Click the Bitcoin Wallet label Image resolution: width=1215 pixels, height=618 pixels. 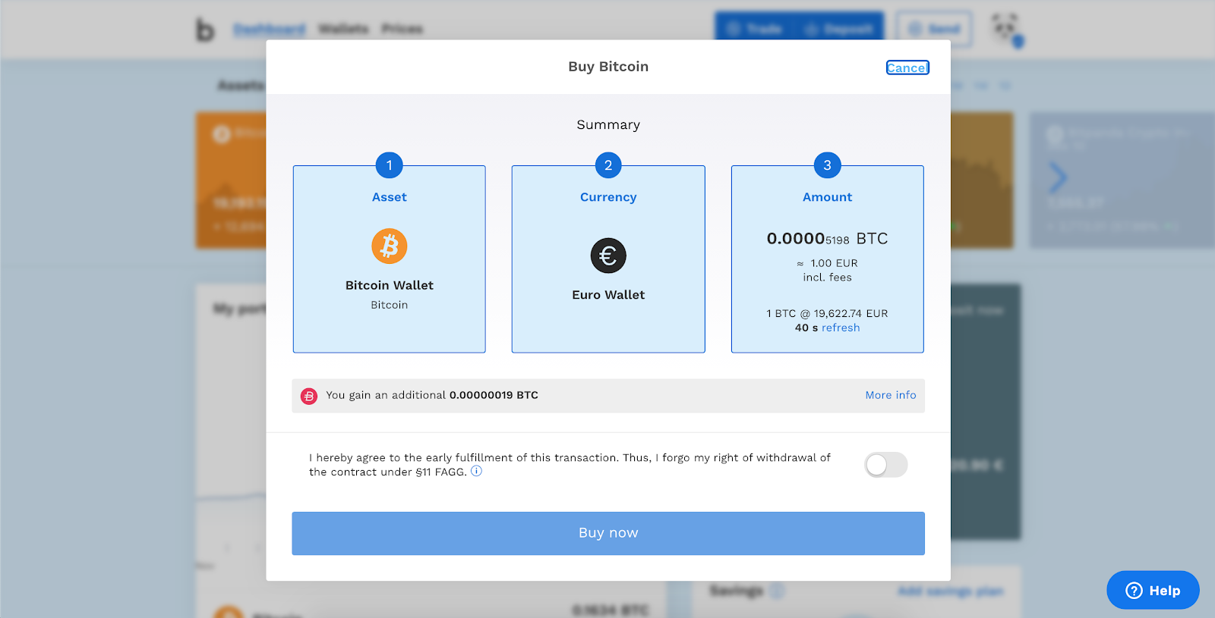pyautogui.click(x=390, y=285)
